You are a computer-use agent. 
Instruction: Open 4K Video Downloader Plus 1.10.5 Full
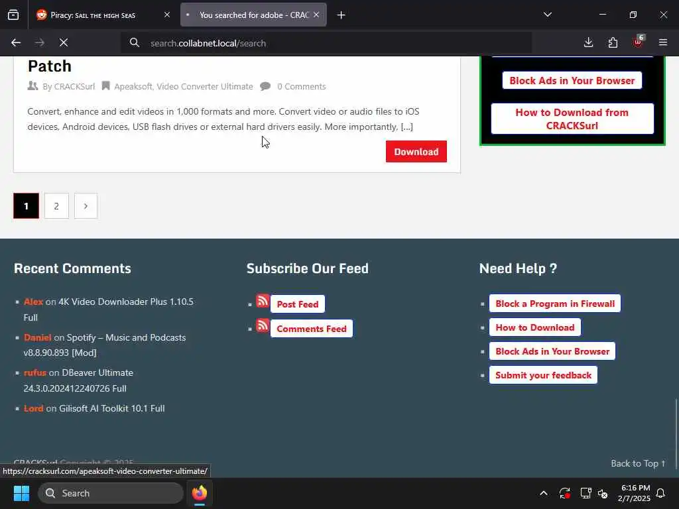(109, 310)
